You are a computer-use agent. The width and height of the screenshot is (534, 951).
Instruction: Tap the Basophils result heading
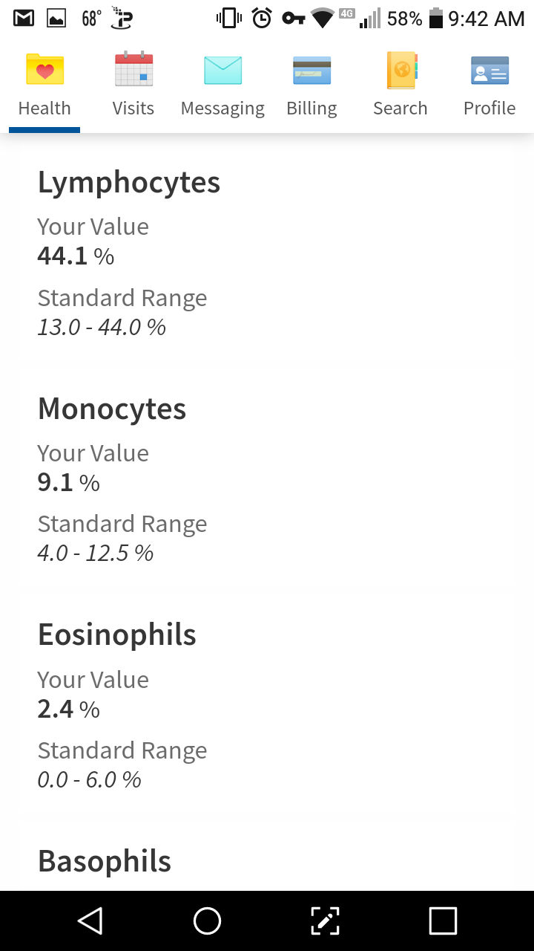tap(105, 861)
